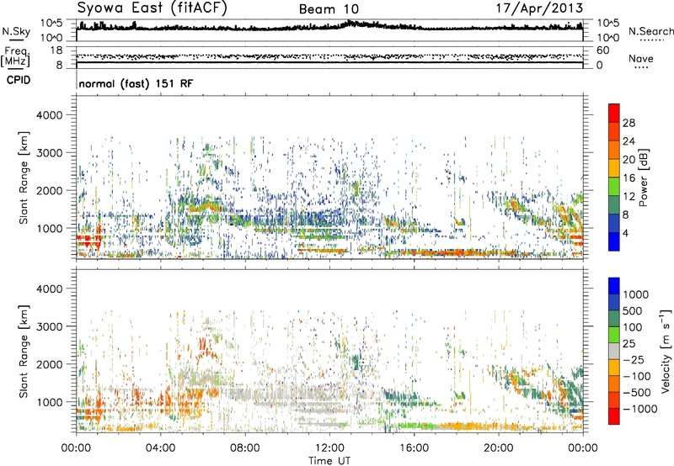Image resolution: width=674 pixels, height=466 pixels.
Task: Select the "N.Search" legend label
Action: [x=650, y=31]
